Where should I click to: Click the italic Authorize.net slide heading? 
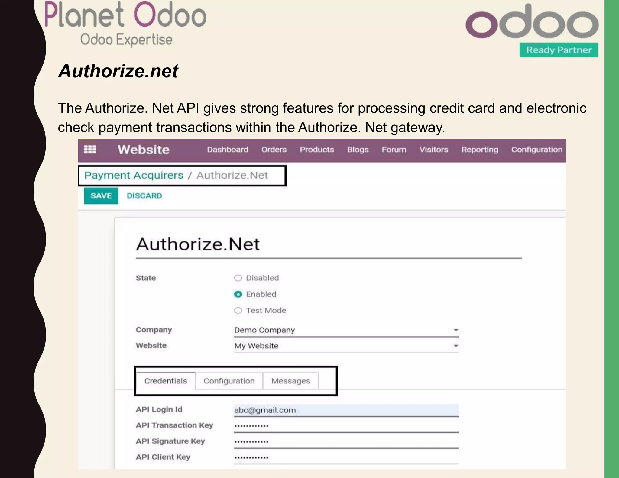pos(118,71)
